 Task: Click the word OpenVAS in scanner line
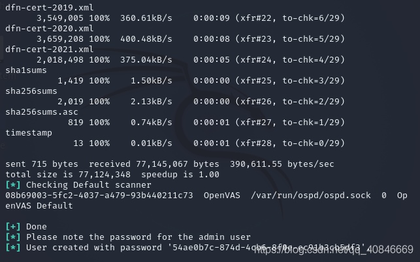[222, 195]
